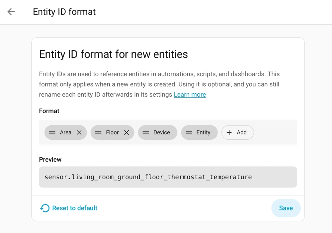The image size is (332, 233).
Task: Remove the Area chip with its X
Action: click(79, 132)
